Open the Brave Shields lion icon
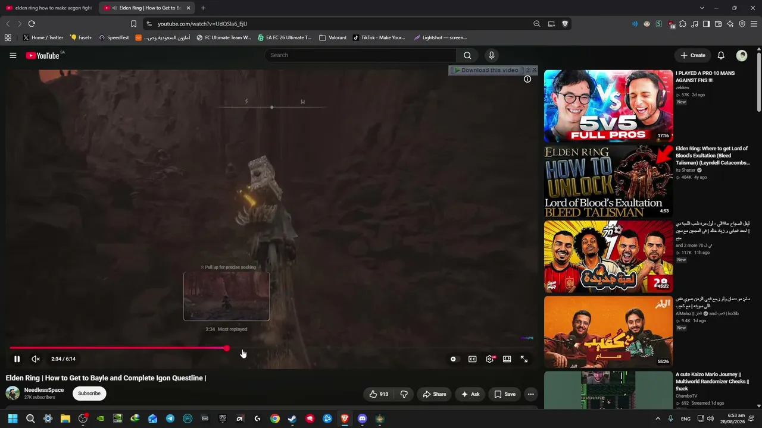 (565, 24)
